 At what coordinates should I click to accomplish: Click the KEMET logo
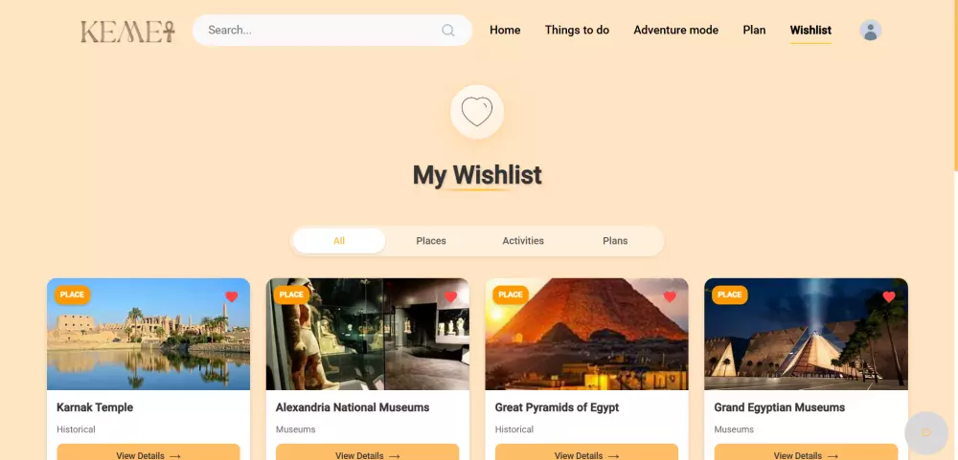(127, 32)
